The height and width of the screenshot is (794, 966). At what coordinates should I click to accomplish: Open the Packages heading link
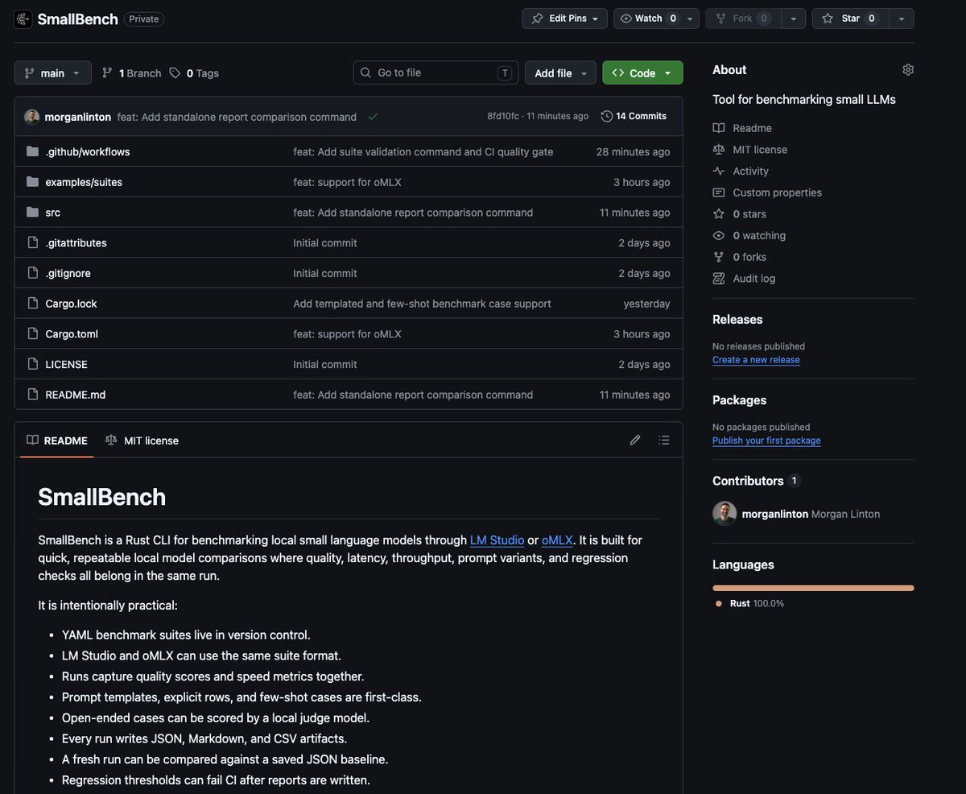coord(739,400)
